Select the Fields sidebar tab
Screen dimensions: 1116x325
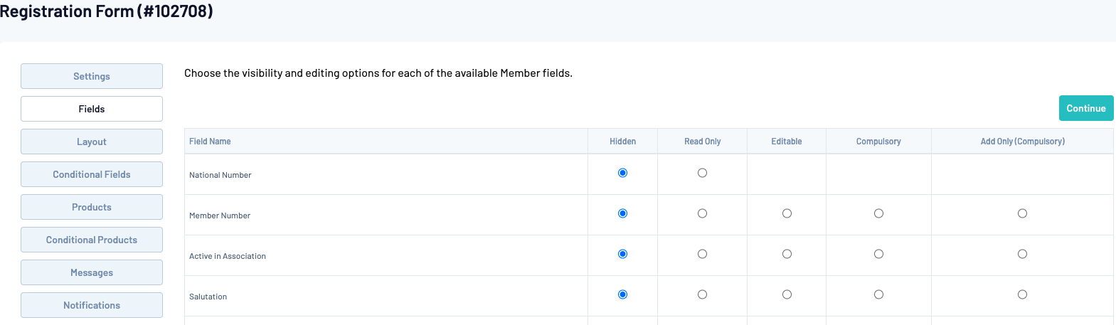point(92,109)
